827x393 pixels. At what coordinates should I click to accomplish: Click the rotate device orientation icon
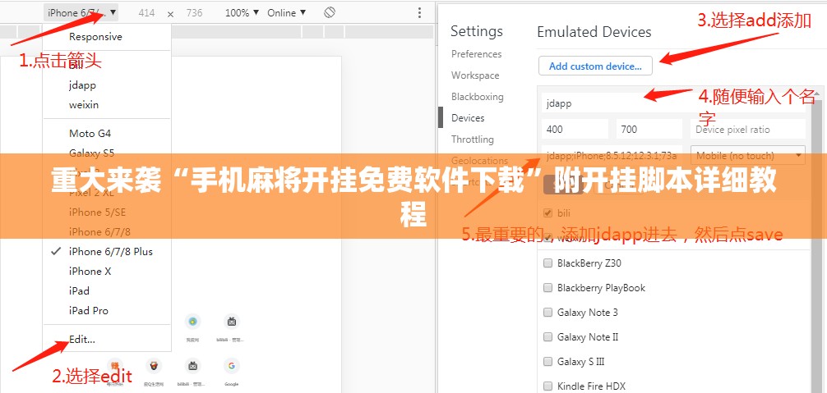click(x=330, y=12)
